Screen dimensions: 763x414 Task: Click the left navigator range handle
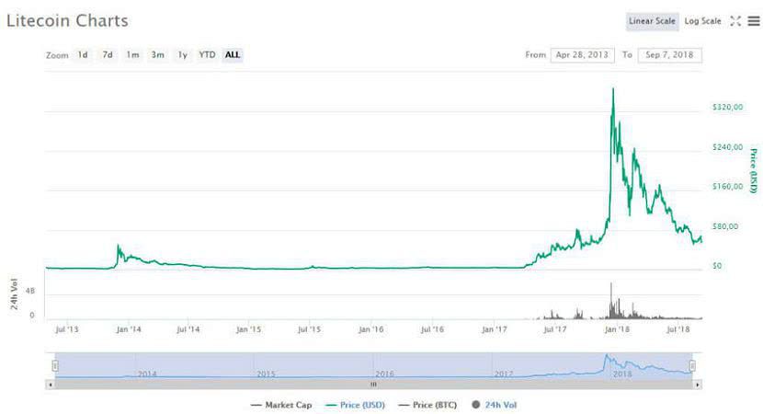tap(55, 366)
